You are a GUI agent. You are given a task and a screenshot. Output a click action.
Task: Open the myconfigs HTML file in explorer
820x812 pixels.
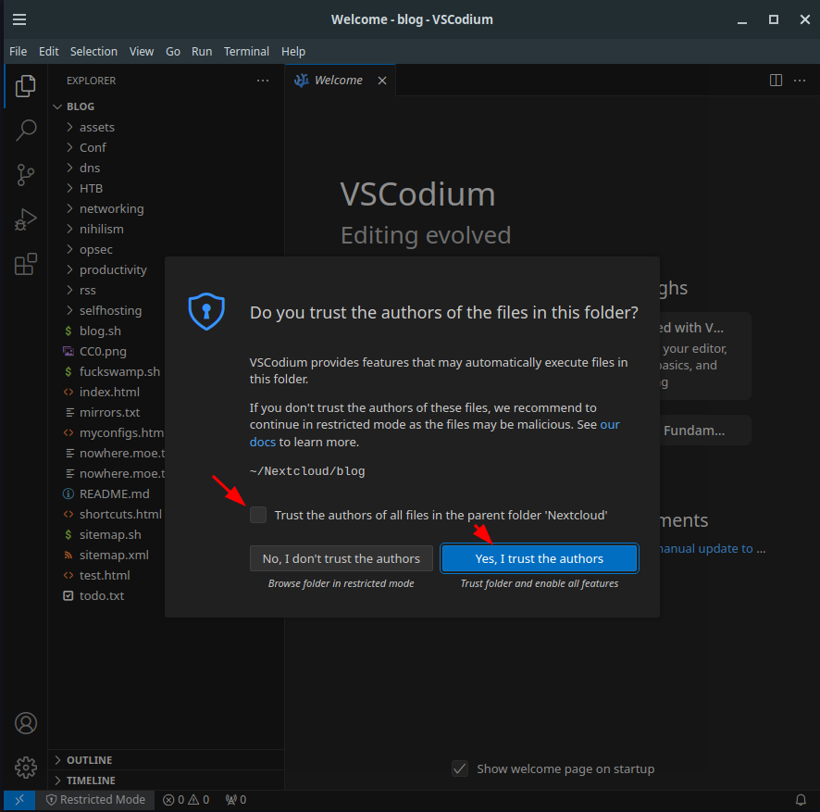pyautogui.click(x=121, y=433)
